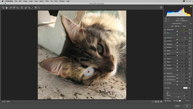Open the Image menu
The width and height of the screenshot is (193, 109).
(x=25, y=1)
